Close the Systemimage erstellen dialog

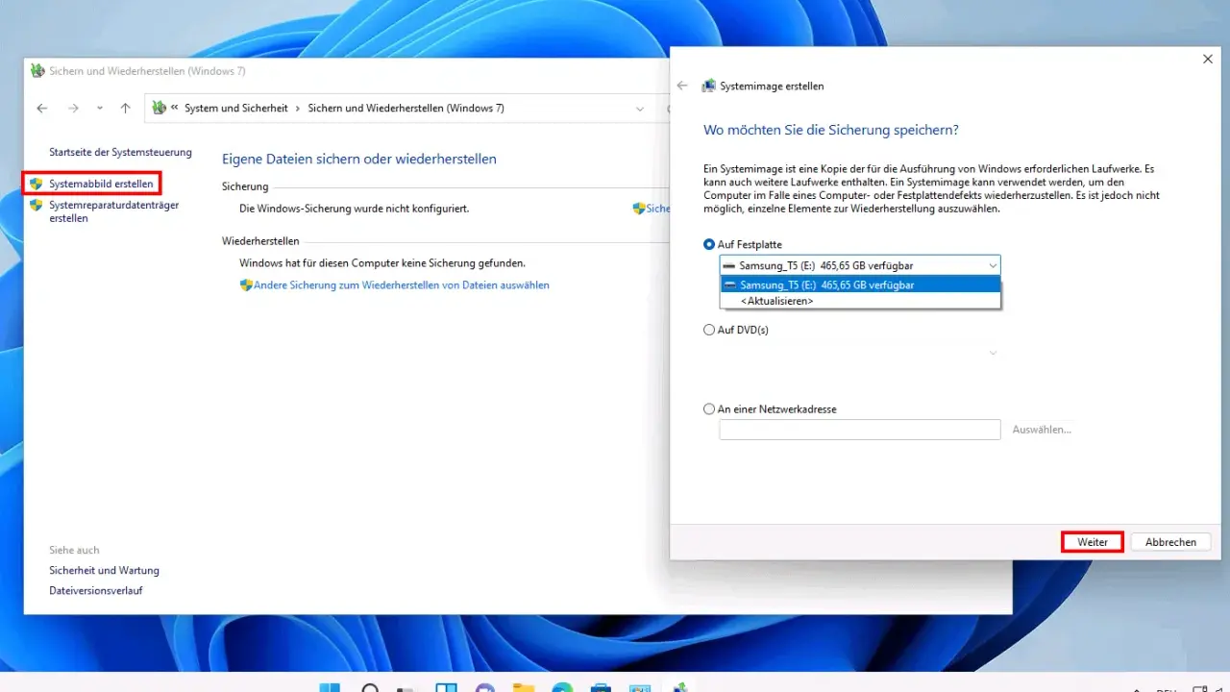(x=1208, y=60)
